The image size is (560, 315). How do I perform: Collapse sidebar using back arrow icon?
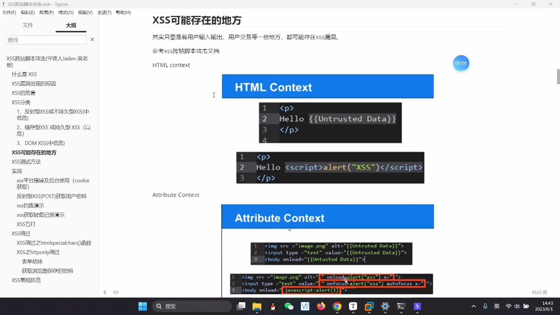click(x=105, y=292)
